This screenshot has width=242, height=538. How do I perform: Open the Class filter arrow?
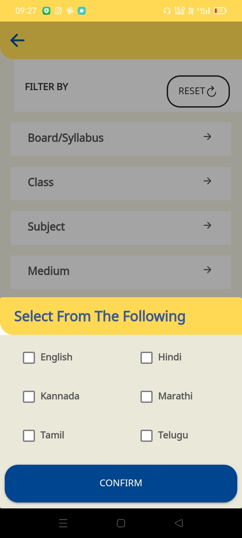[x=207, y=181]
